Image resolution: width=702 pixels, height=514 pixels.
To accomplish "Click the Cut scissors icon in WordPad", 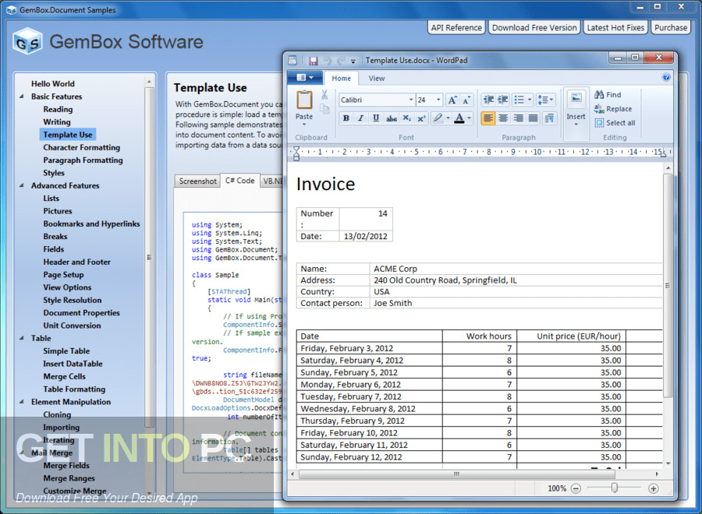I will coord(324,94).
